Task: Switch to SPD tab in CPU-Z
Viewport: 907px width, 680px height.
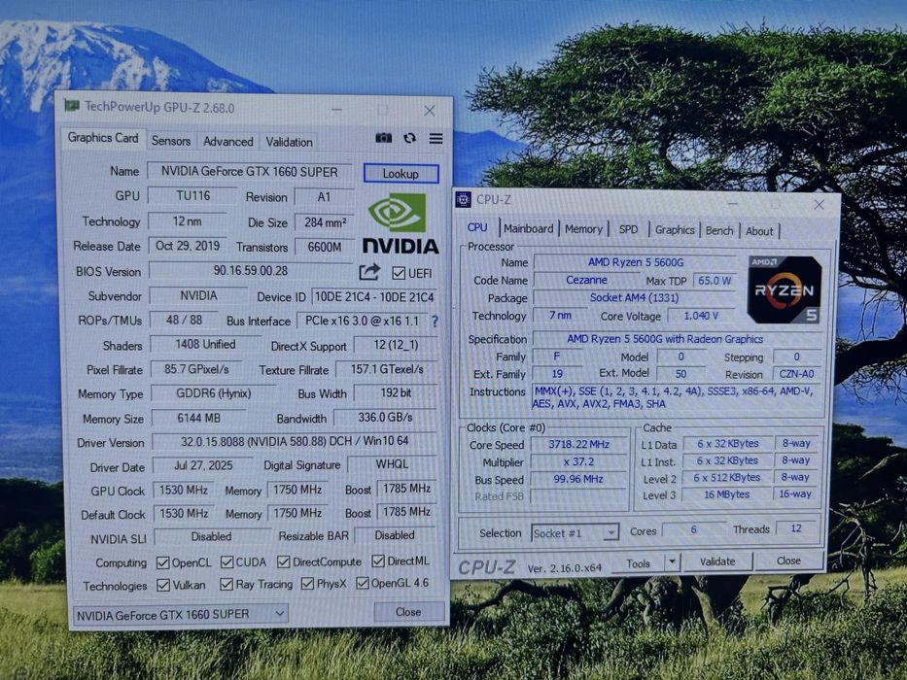Action: [628, 229]
